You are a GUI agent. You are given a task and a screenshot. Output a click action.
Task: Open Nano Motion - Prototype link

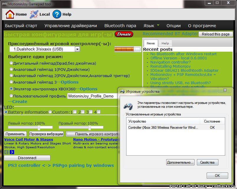point(96,139)
